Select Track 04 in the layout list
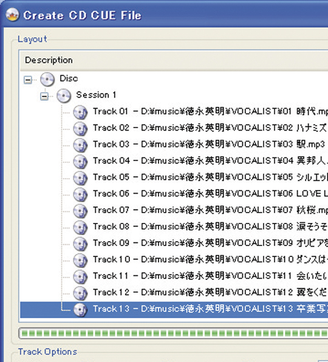This screenshot has height=362, width=328. click(210, 161)
